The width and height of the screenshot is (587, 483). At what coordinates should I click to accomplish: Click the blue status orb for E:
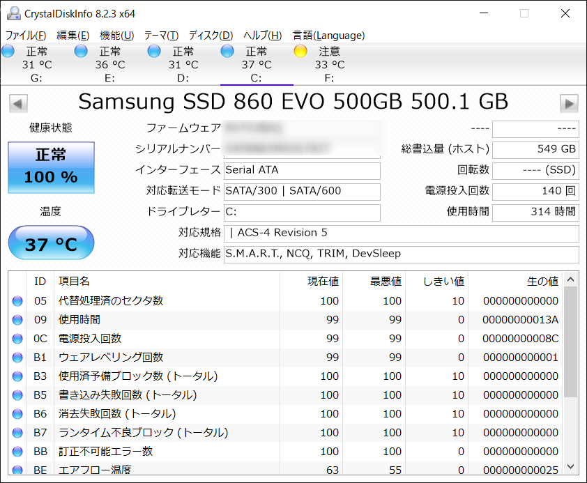[x=81, y=51]
